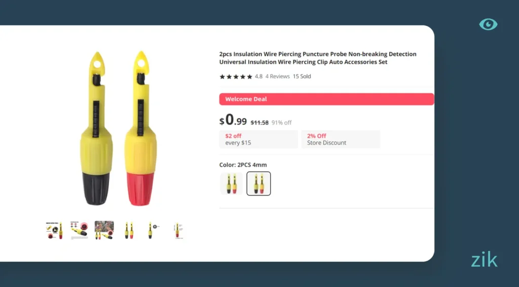This screenshot has width=519, height=287.
Task: Click the main product image
Action: [x=118, y=128]
